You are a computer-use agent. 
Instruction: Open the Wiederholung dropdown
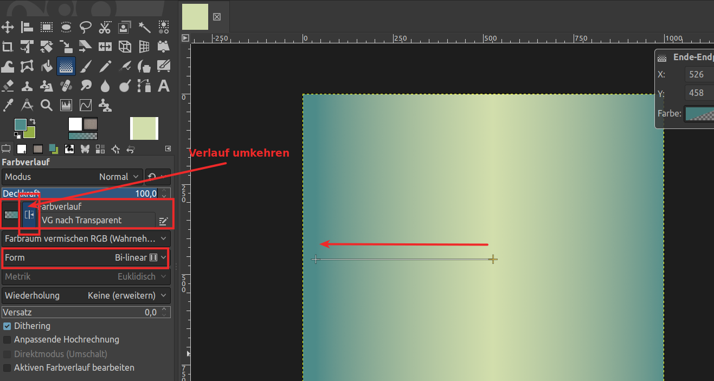(x=86, y=295)
